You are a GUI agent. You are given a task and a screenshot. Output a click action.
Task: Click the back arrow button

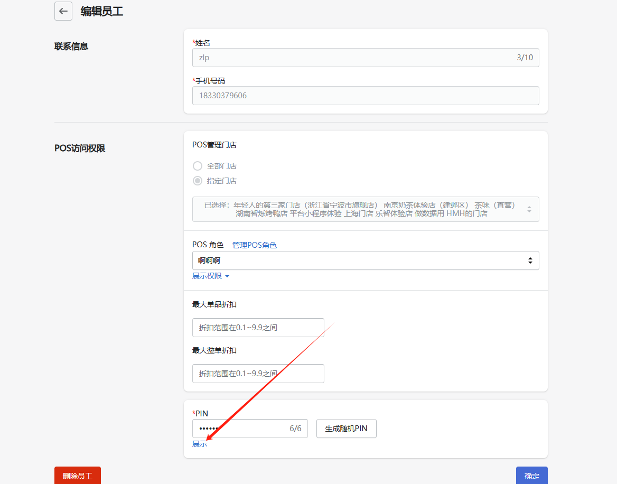63,11
